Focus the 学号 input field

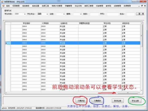pos(113,14)
